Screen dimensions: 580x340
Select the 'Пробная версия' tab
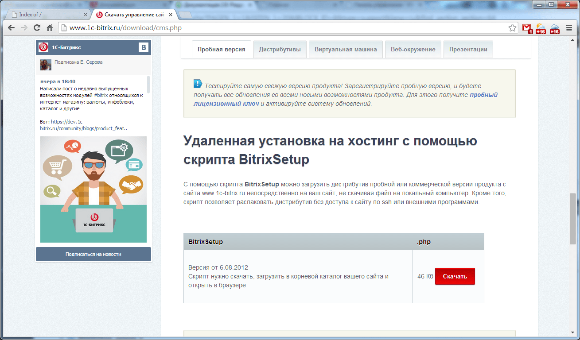click(x=222, y=49)
